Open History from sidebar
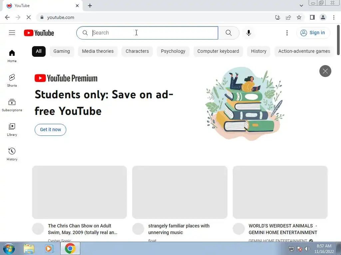The width and height of the screenshot is (341, 255). coord(12,154)
